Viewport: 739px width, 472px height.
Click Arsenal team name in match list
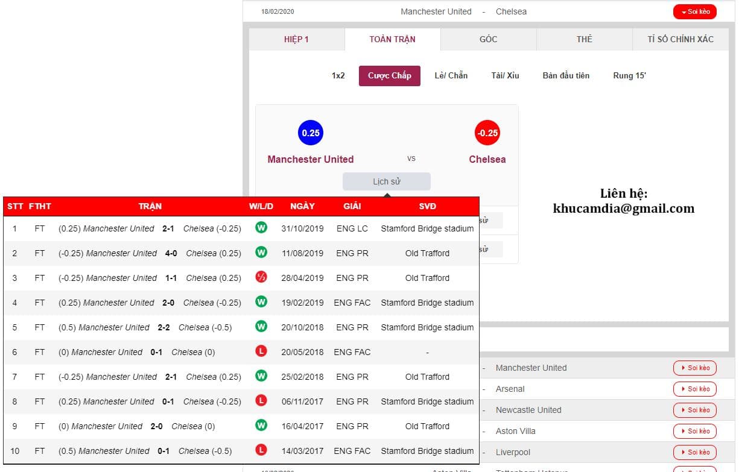pos(510,389)
